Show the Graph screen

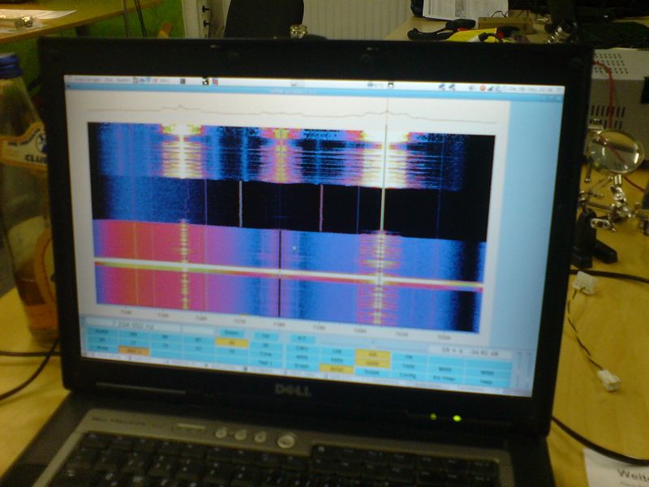coord(302,366)
